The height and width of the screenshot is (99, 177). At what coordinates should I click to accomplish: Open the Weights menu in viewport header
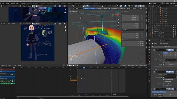click(96, 6)
